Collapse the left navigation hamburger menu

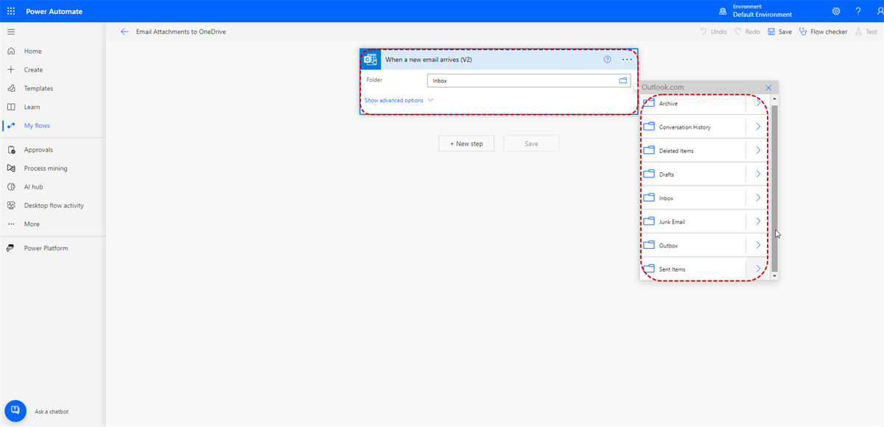(11, 32)
